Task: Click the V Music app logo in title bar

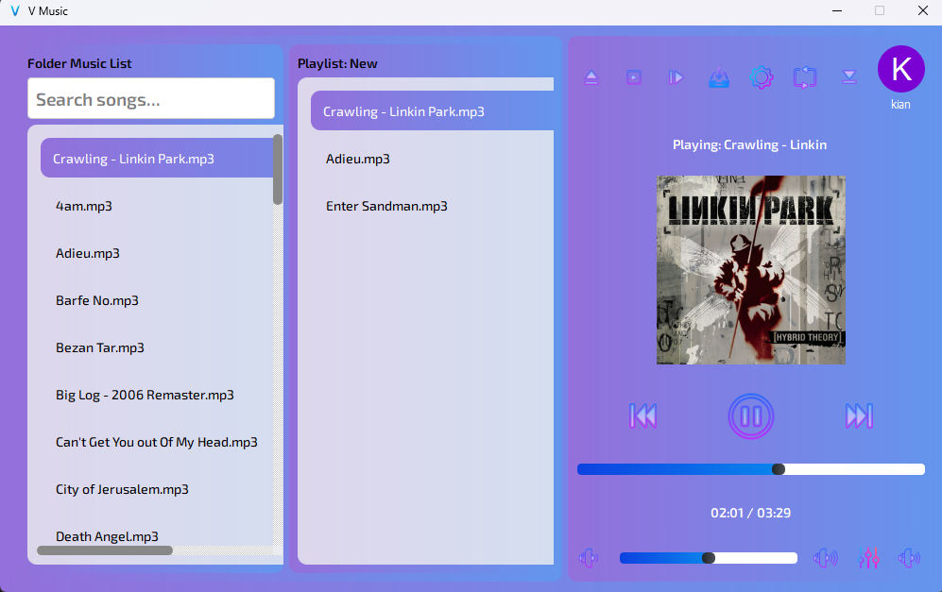Action: [x=15, y=10]
